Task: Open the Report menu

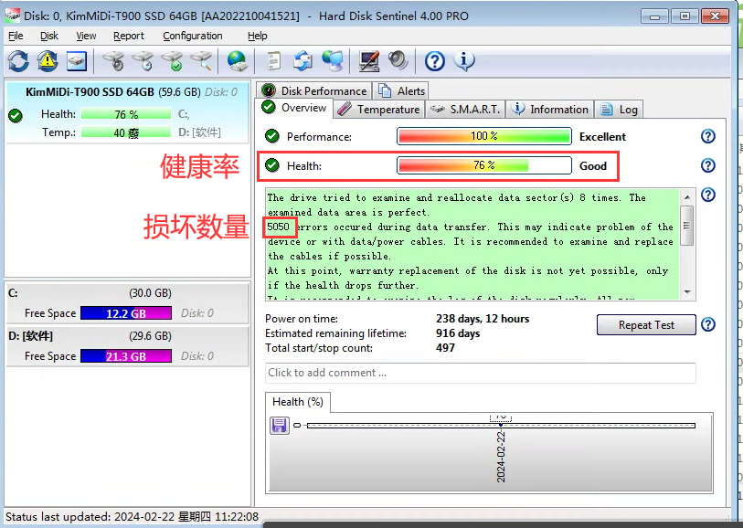Action: tap(129, 36)
